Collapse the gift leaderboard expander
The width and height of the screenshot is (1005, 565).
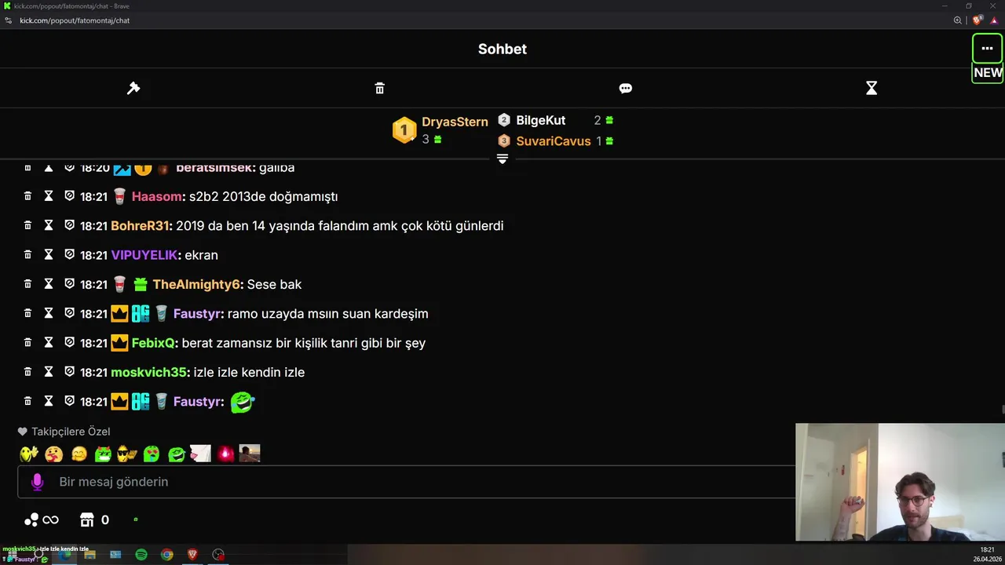coord(502,159)
